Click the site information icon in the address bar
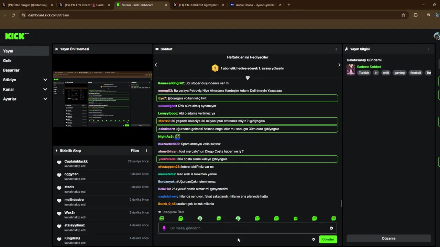This screenshot has width=440, height=247. (23, 15)
